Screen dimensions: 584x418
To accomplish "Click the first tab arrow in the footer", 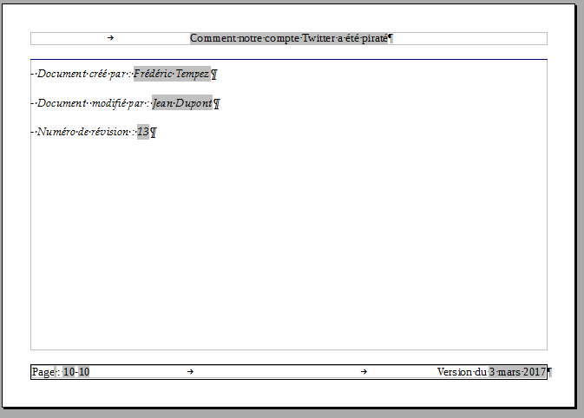I will coord(190,372).
